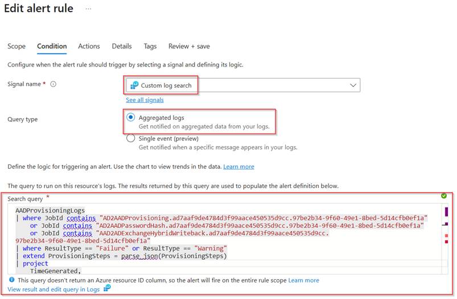Click the See all signals link

point(145,99)
